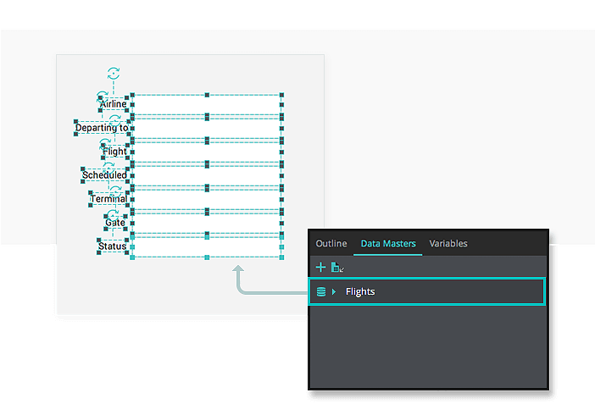Select the Flights data master row

[x=427, y=291]
